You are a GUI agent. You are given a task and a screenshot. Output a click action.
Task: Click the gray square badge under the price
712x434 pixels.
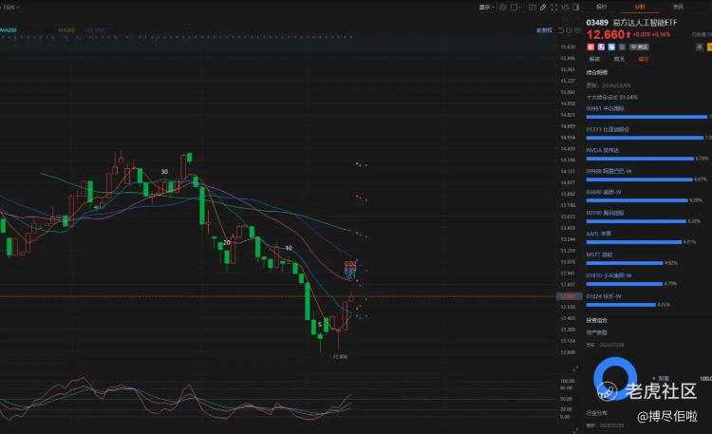[x=622, y=47]
